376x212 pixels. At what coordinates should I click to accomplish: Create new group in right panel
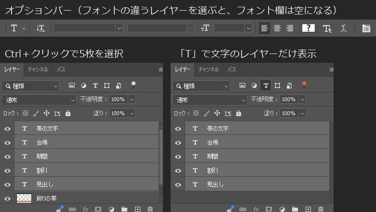[295, 209]
